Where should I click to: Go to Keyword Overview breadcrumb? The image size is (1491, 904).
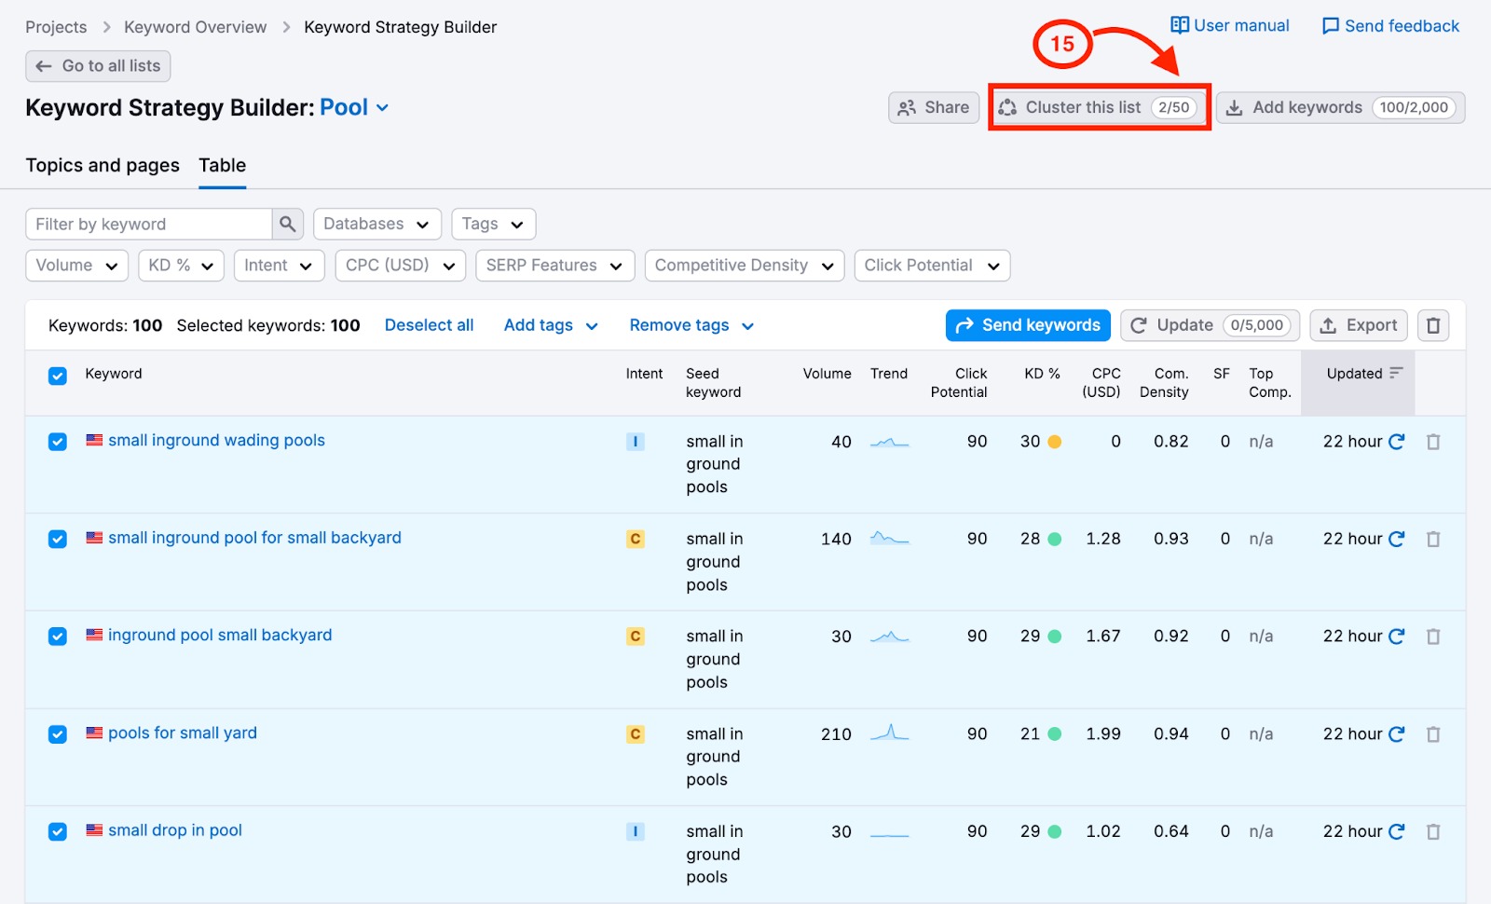coord(196,27)
